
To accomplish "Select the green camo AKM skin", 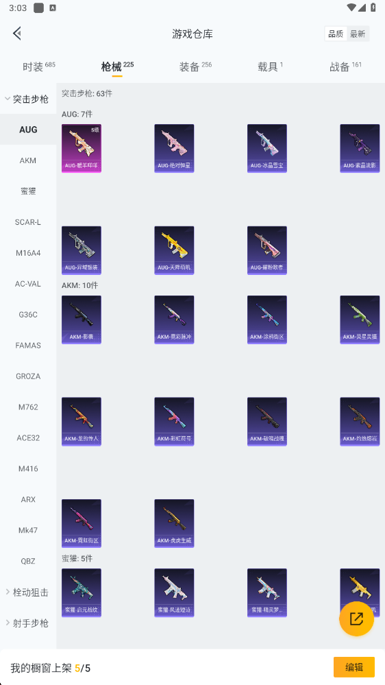I will (x=360, y=320).
